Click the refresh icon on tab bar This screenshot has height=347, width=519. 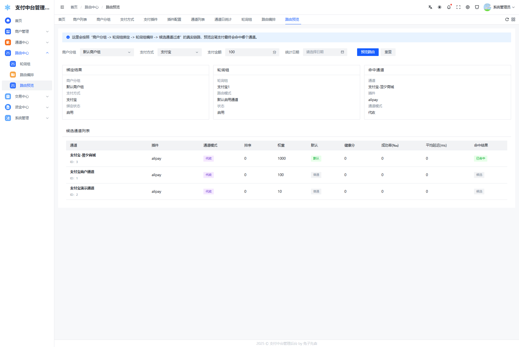pos(507,19)
